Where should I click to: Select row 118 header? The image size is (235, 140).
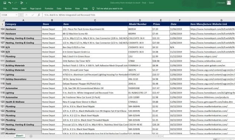click(3, 93)
